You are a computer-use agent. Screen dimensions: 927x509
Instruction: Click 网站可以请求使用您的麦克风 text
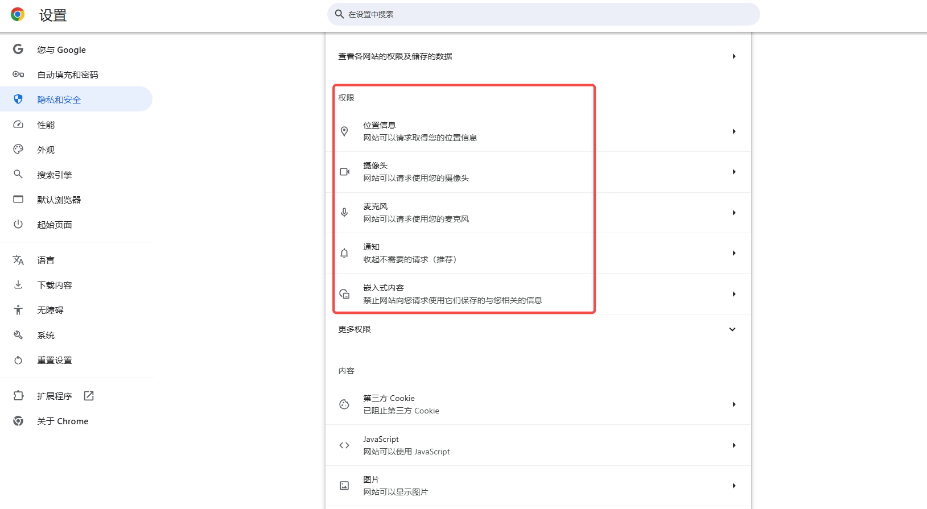(x=416, y=219)
